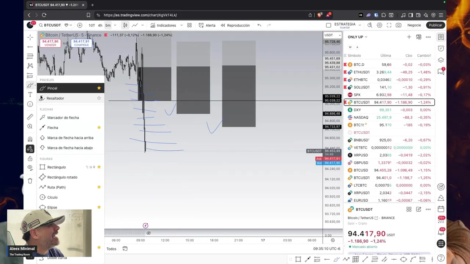This screenshot has height=264, width=470.
Task: Open the BTCUSDT details more options menu
Action: (x=428, y=209)
